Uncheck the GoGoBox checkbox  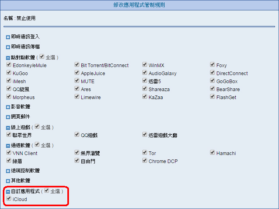coord(212,80)
